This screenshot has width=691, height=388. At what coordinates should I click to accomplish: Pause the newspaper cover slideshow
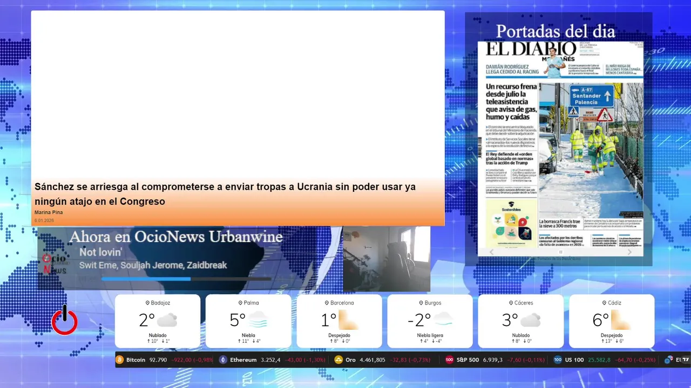tap(560, 252)
